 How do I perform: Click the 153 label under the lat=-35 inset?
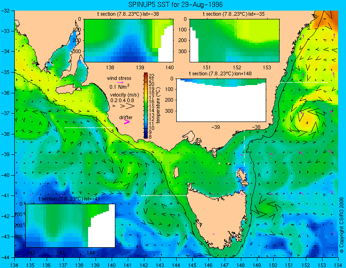pos(267,67)
